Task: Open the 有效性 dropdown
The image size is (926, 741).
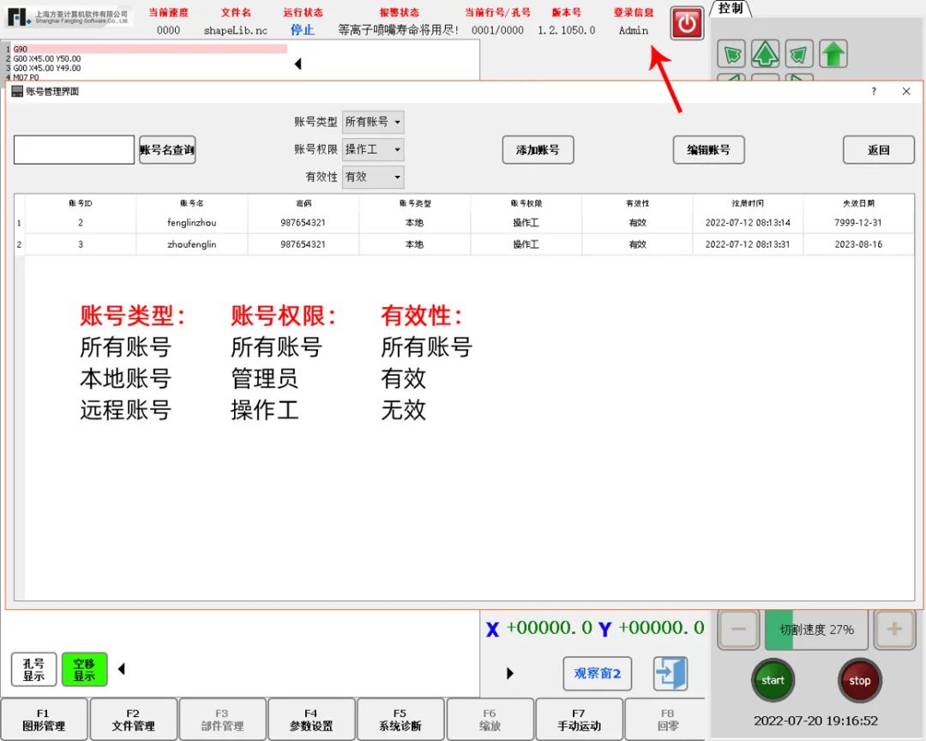Action: tap(373, 177)
